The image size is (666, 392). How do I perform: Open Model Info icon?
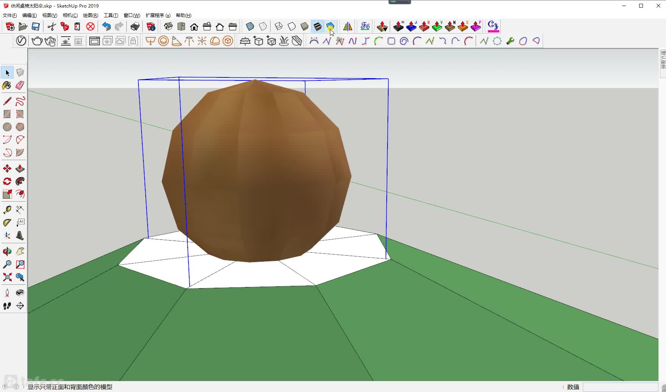[151, 26]
